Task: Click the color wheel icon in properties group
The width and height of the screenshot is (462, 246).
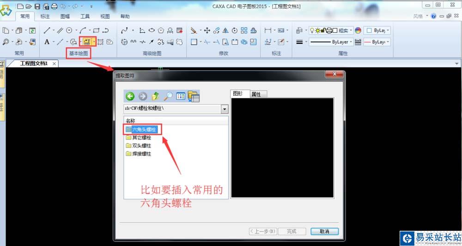Action: pyautogui.click(x=358, y=30)
